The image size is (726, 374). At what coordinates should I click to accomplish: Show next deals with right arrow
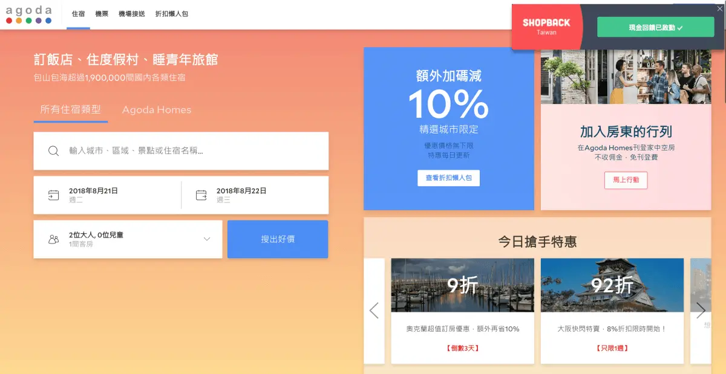pyautogui.click(x=701, y=311)
